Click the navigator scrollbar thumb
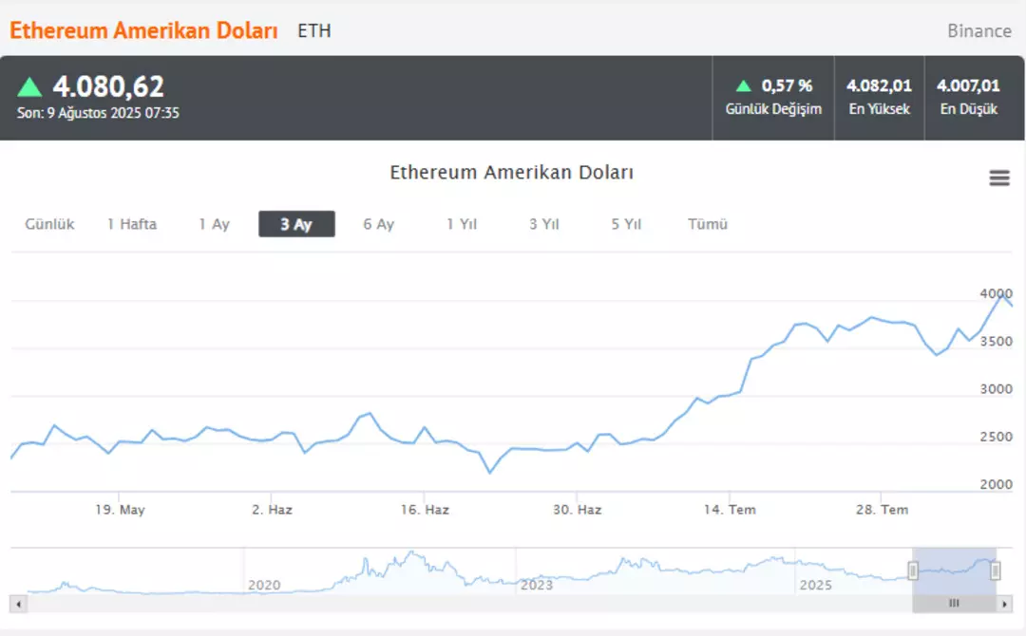 click(954, 603)
